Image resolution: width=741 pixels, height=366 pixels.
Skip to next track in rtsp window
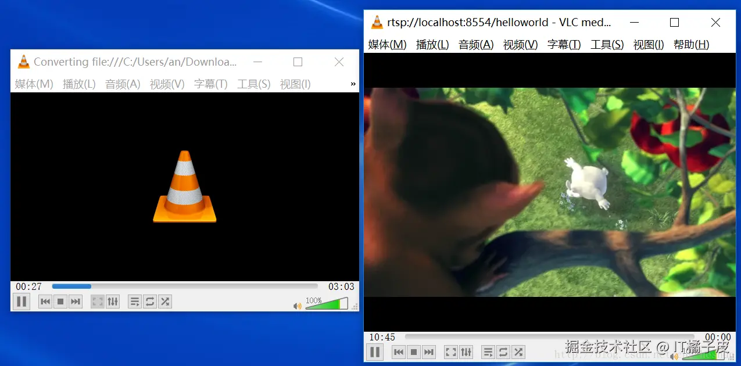click(429, 352)
